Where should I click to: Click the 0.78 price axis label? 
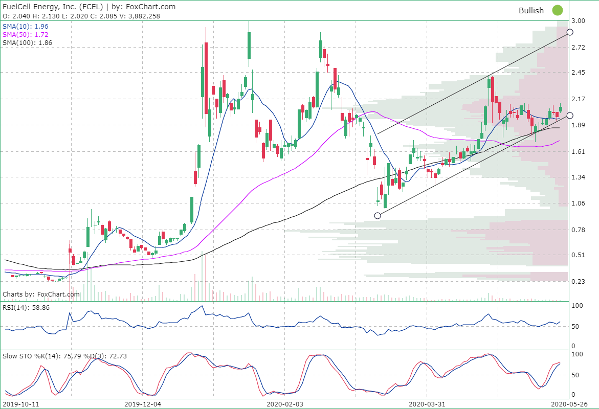tap(578, 230)
